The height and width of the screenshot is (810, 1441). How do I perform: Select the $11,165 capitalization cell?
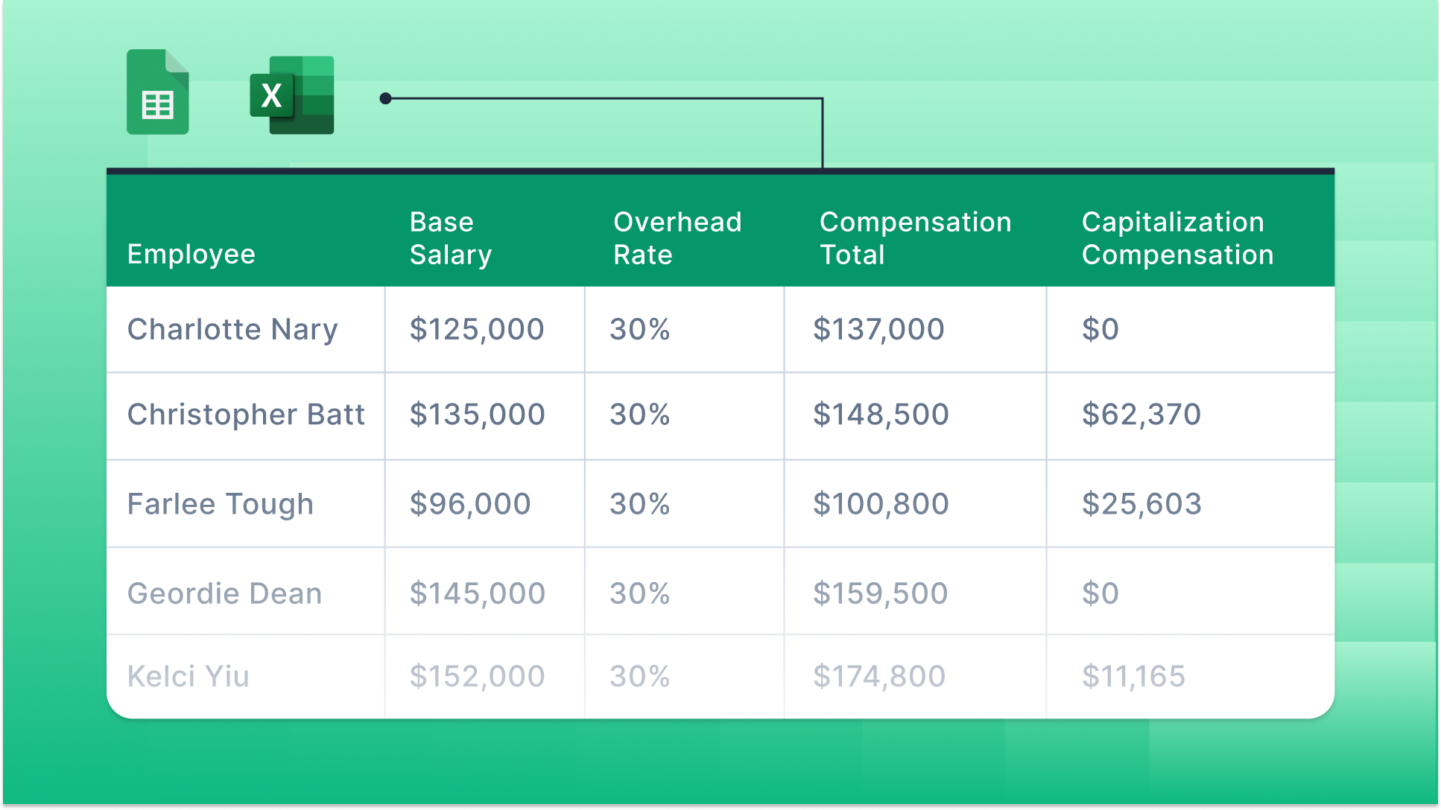[1133, 676]
